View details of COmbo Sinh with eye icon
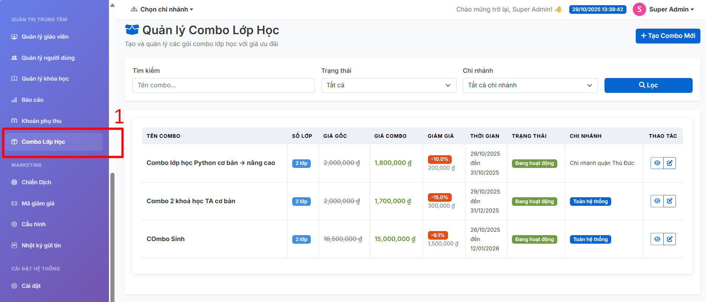The height and width of the screenshot is (302, 706). [x=657, y=239]
